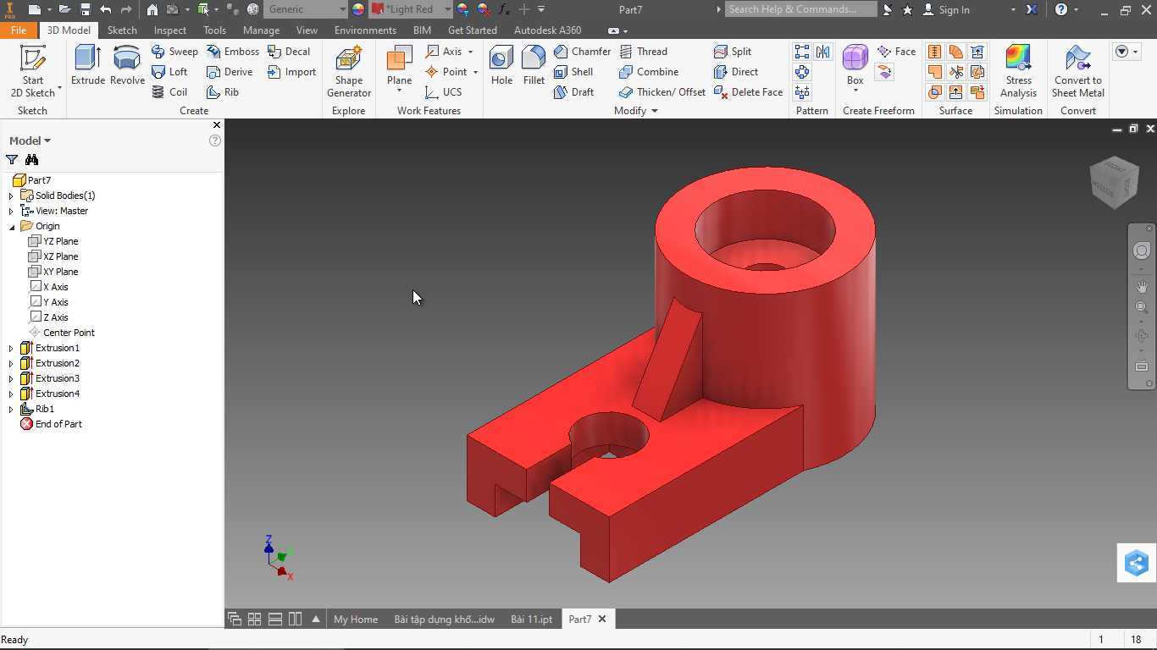1157x650 pixels.
Task: Click the Search Help & Commands field
Action: tap(800, 9)
